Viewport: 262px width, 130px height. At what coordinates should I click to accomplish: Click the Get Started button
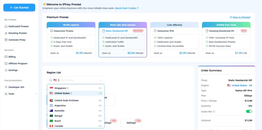click(19, 8)
